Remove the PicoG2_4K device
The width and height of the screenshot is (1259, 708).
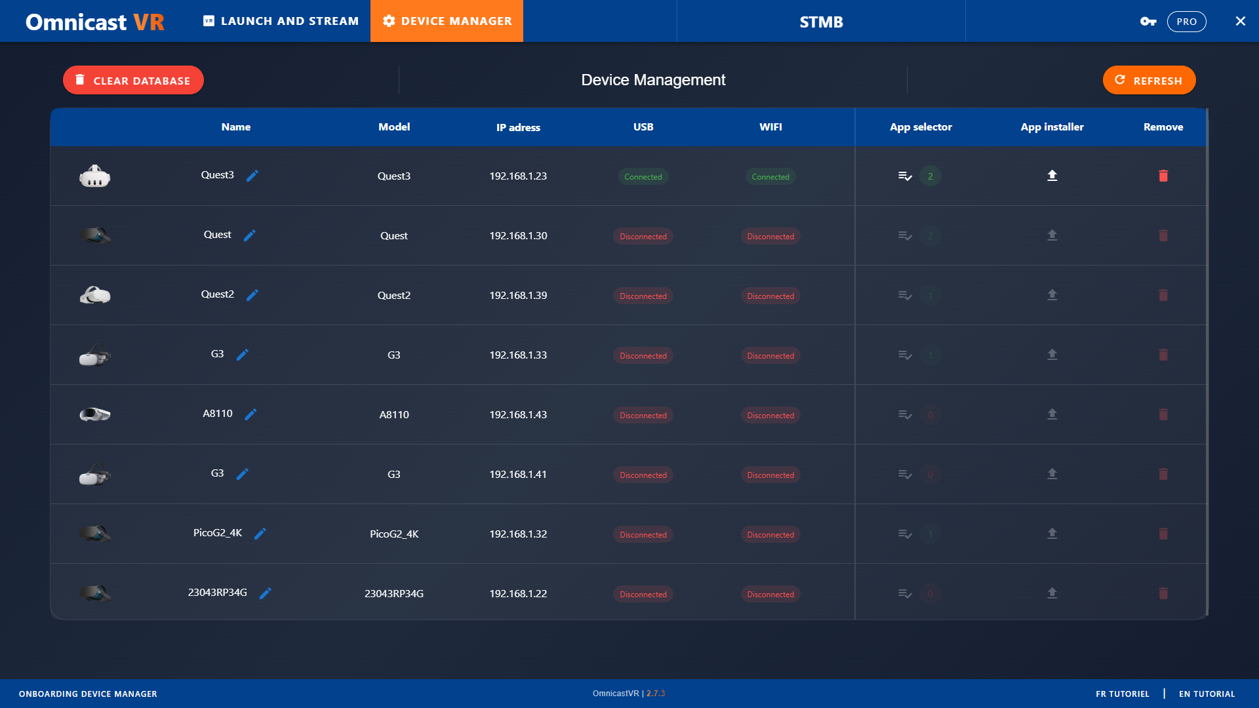pyautogui.click(x=1163, y=534)
